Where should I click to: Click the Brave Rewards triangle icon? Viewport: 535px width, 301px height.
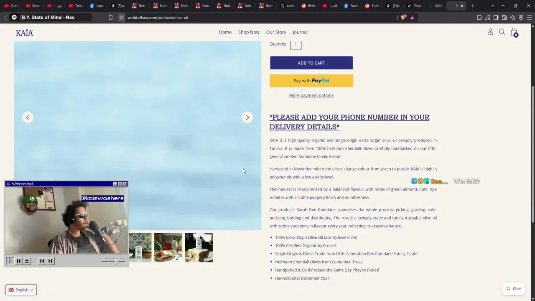412,18
